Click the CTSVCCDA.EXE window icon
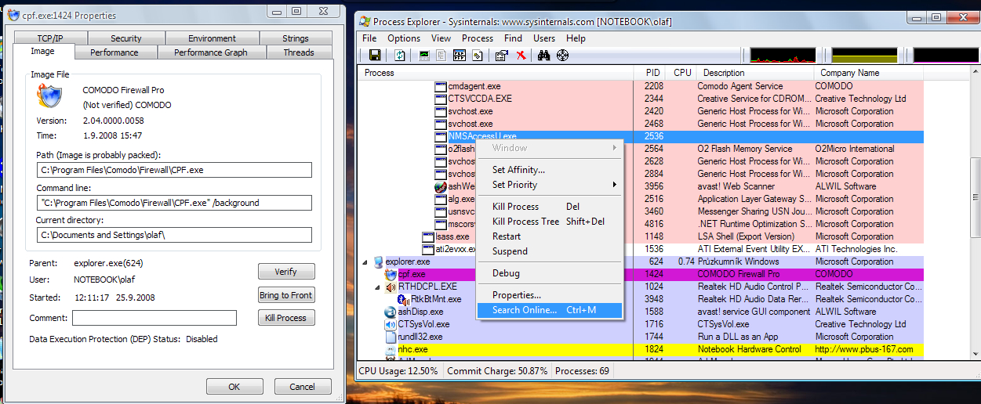The image size is (981, 404). click(x=441, y=99)
